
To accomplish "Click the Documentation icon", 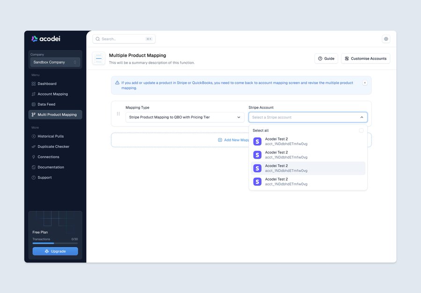I will [34, 167].
